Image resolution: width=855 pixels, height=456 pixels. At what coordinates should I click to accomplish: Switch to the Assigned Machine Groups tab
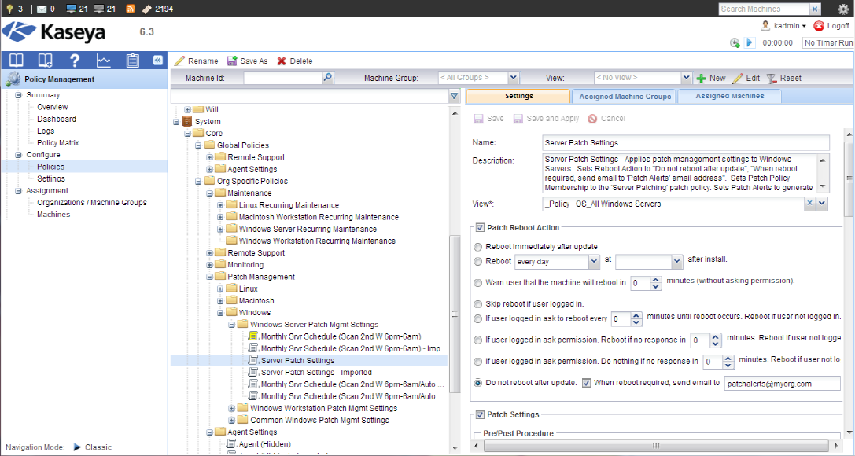[x=624, y=96]
